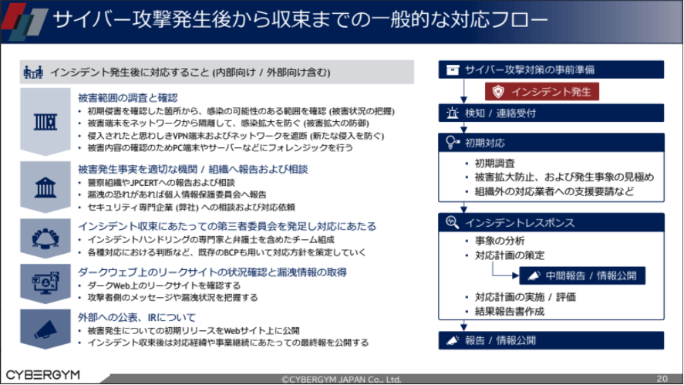Image resolution: width=684 pixels, height=385 pixels.
Task: Click the archive box icon in サイバー攻撃対策の事前準備
Action: click(453, 70)
